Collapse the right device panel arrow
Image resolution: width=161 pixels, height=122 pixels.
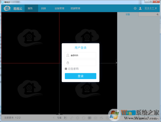116,62
